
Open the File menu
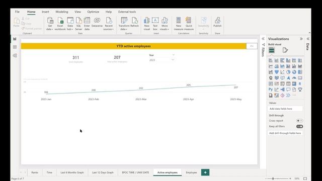tap(17, 12)
